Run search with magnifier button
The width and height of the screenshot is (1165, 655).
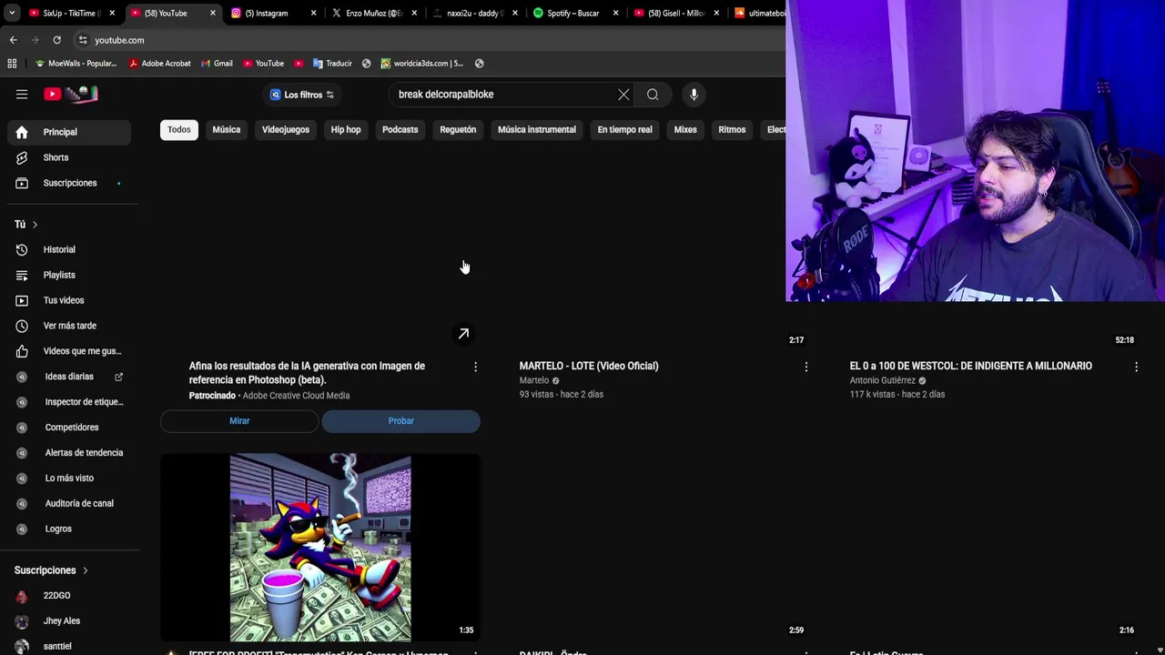tap(653, 95)
